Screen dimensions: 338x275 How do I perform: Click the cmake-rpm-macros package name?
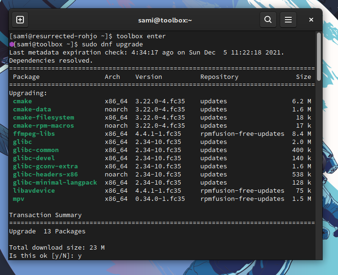[44, 125]
